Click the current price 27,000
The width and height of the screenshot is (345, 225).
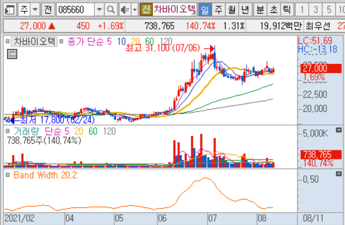(x=33, y=26)
